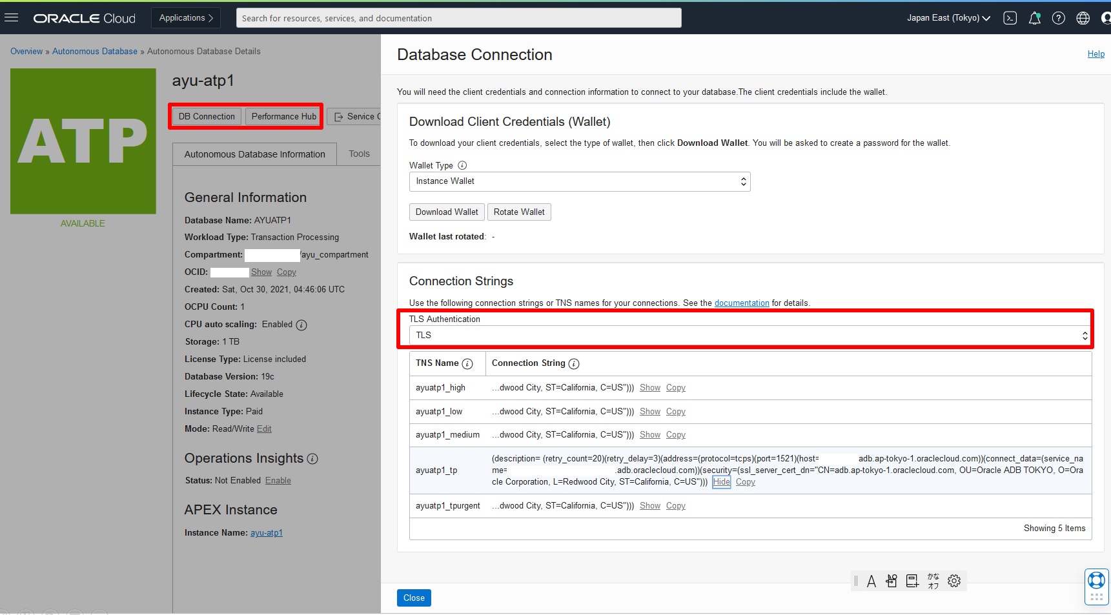Click the Connection String info icon
1111x615 pixels.
click(574, 363)
